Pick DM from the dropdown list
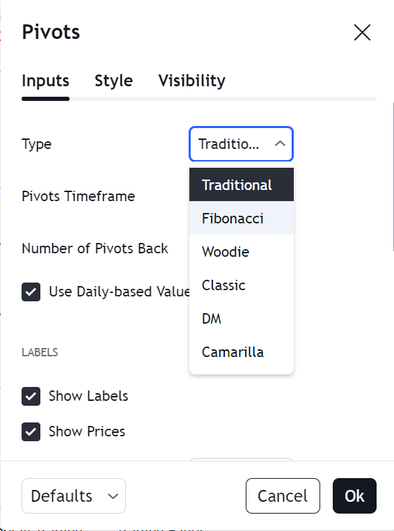The height and width of the screenshot is (531, 394). click(242, 318)
